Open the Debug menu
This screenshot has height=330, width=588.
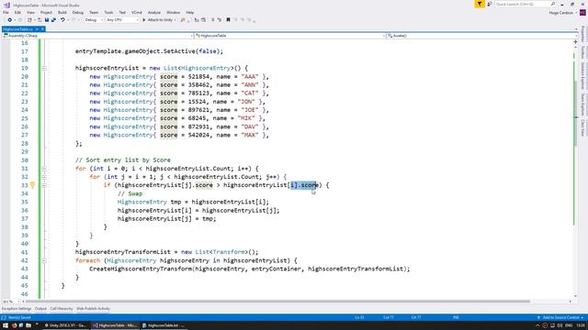(x=77, y=12)
